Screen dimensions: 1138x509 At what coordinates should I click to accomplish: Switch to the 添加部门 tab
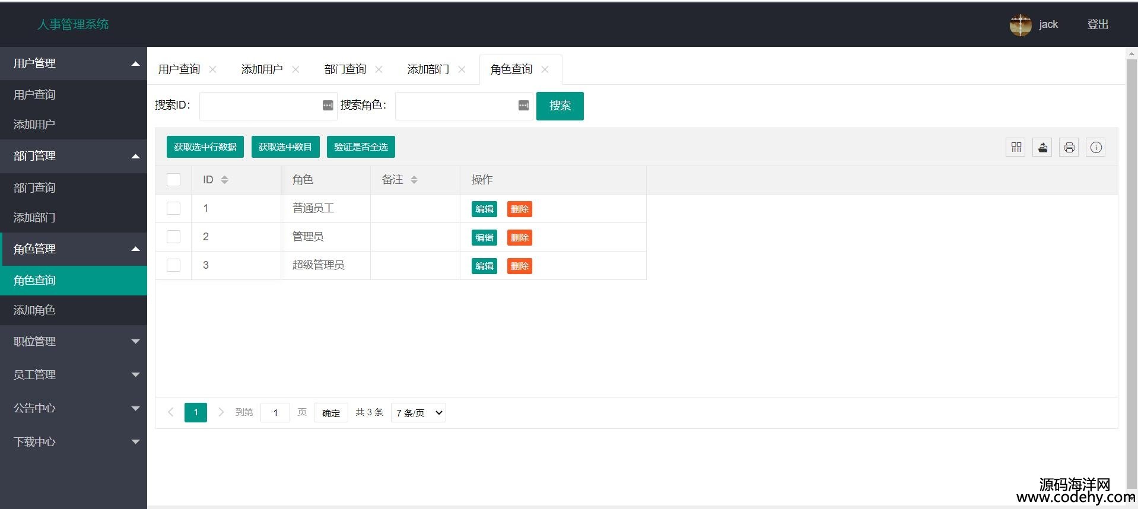coord(428,69)
